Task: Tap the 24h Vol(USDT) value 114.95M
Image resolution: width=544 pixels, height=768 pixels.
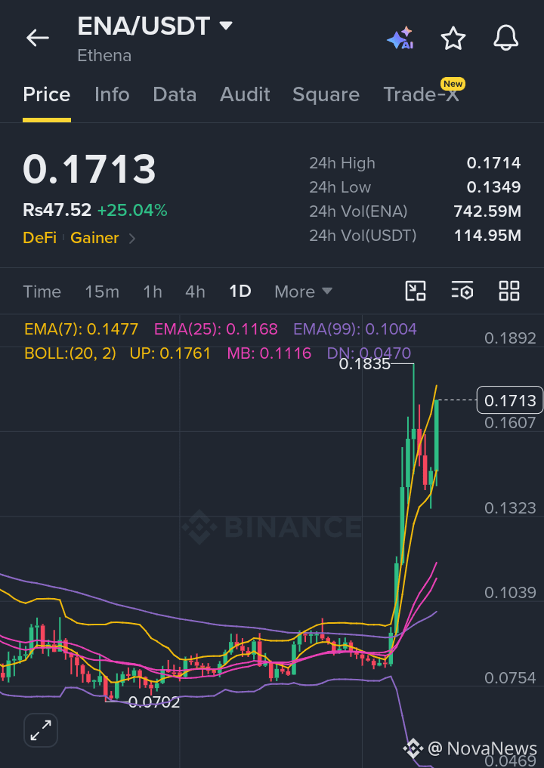Action: (487, 236)
